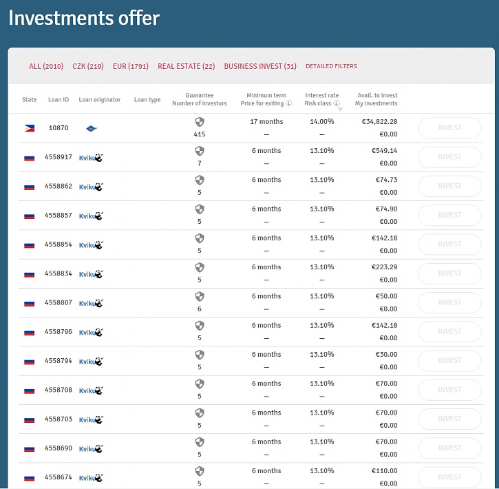This screenshot has width=499, height=489.
Task: Show ALL (2010) investments
Action: [46, 66]
